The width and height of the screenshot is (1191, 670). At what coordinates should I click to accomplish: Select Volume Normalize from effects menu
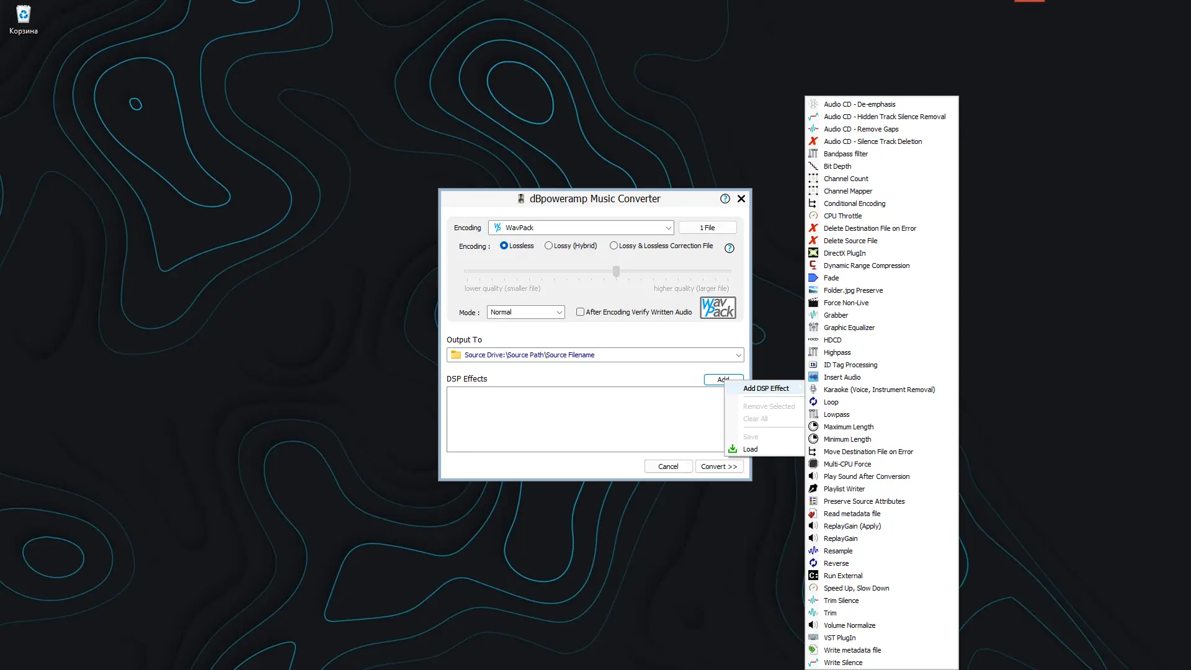pos(849,625)
